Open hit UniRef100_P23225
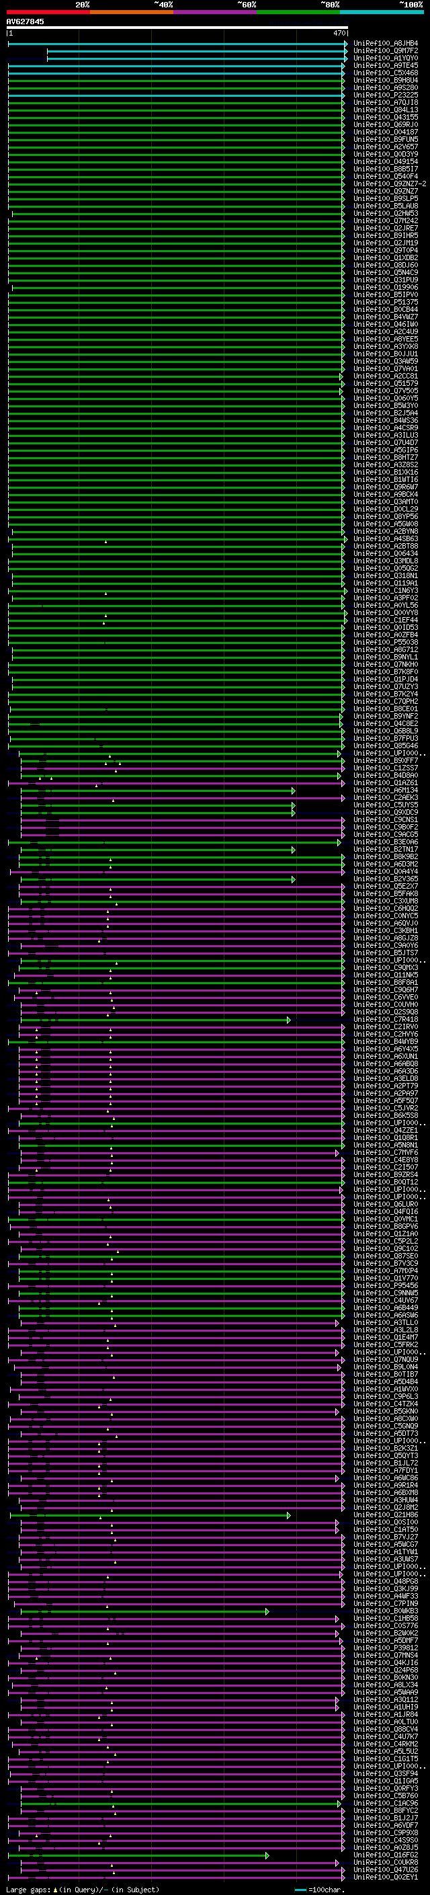The height and width of the screenshot is (1895, 430). [385, 95]
